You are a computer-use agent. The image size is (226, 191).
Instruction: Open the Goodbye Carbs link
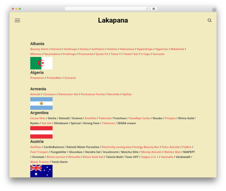tap(140, 118)
